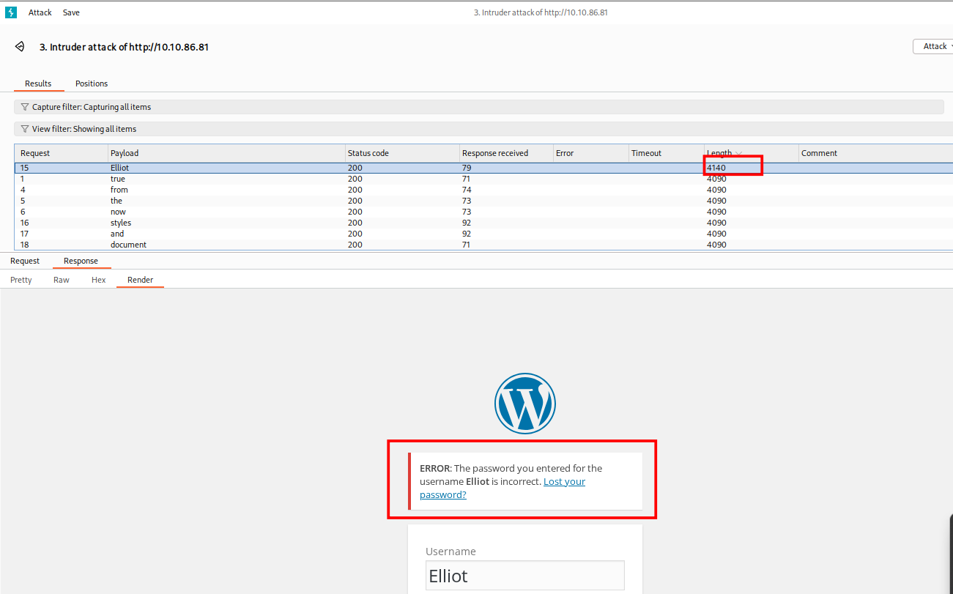This screenshot has width=953, height=594.
Task: Sort by the Payload column header
Action: point(125,153)
